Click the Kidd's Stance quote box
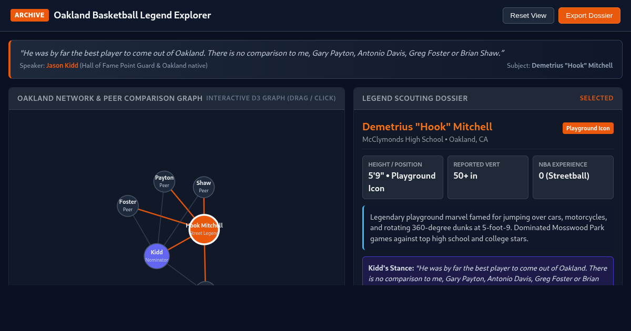 [488, 271]
